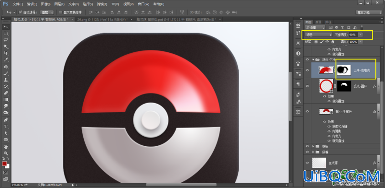Toggle the auto-select checkbox
The height and width of the screenshot is (188, 385).
(x=21, y=12)
